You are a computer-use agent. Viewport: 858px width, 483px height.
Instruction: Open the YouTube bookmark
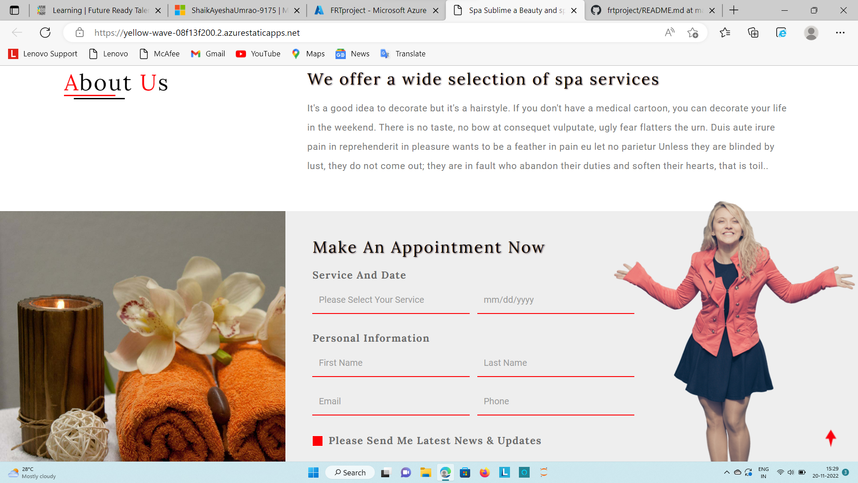[258, 54]
